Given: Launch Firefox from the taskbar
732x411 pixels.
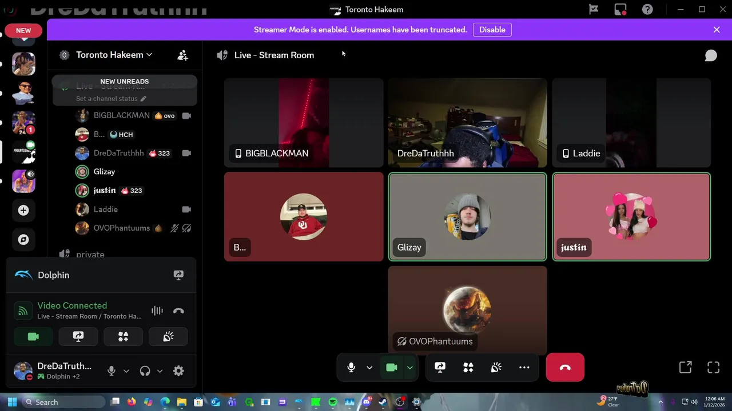Looking at the screenshot, I should click(132, 402).
